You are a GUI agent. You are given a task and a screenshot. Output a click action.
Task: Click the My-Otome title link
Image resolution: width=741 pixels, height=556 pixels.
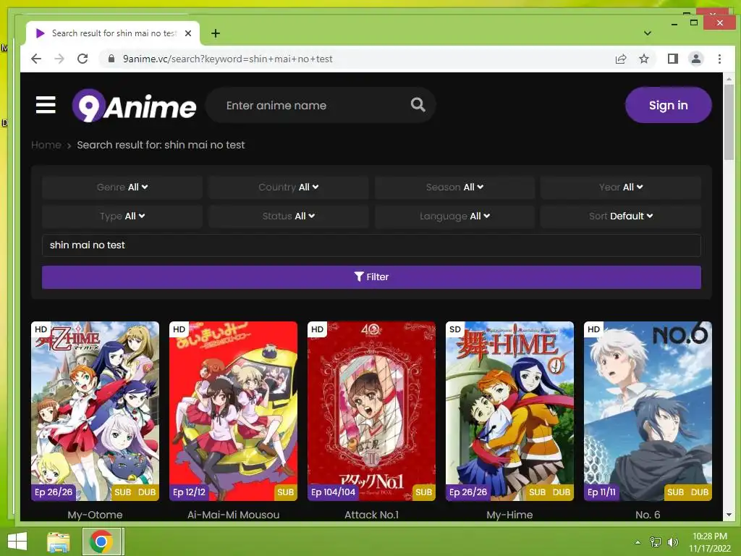click(x=95, y=515)
